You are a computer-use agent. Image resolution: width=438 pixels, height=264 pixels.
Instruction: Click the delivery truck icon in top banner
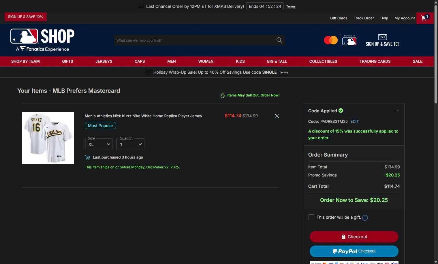141,6
